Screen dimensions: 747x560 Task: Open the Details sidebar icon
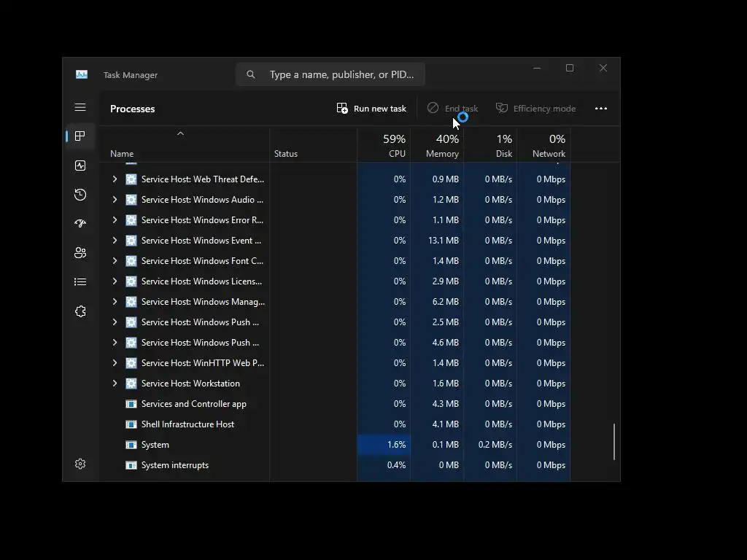pos(80,282)
